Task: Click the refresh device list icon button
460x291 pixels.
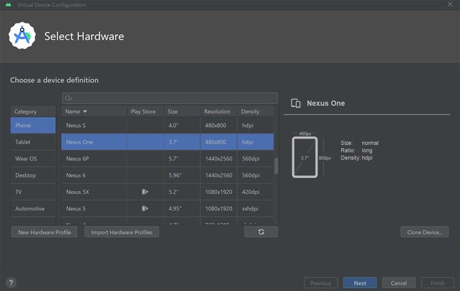Action: click(x=261, y=232)
